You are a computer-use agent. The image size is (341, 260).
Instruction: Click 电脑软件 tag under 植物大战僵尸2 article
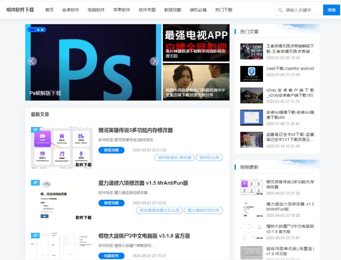pos(111,256)
